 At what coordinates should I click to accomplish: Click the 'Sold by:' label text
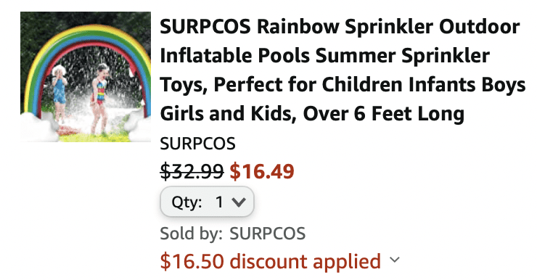point(191,234)
